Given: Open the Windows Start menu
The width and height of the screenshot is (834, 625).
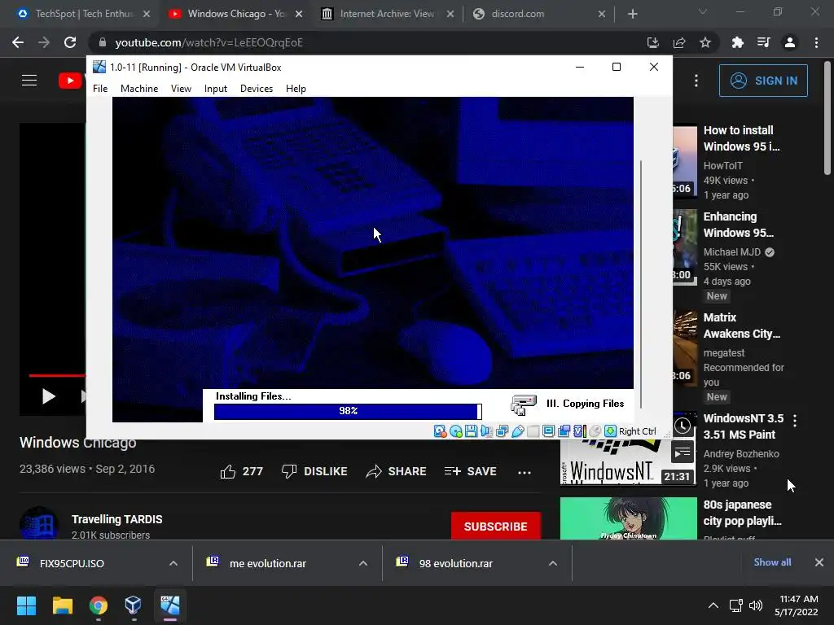Looking at the screenshot, I should [26, 605].
